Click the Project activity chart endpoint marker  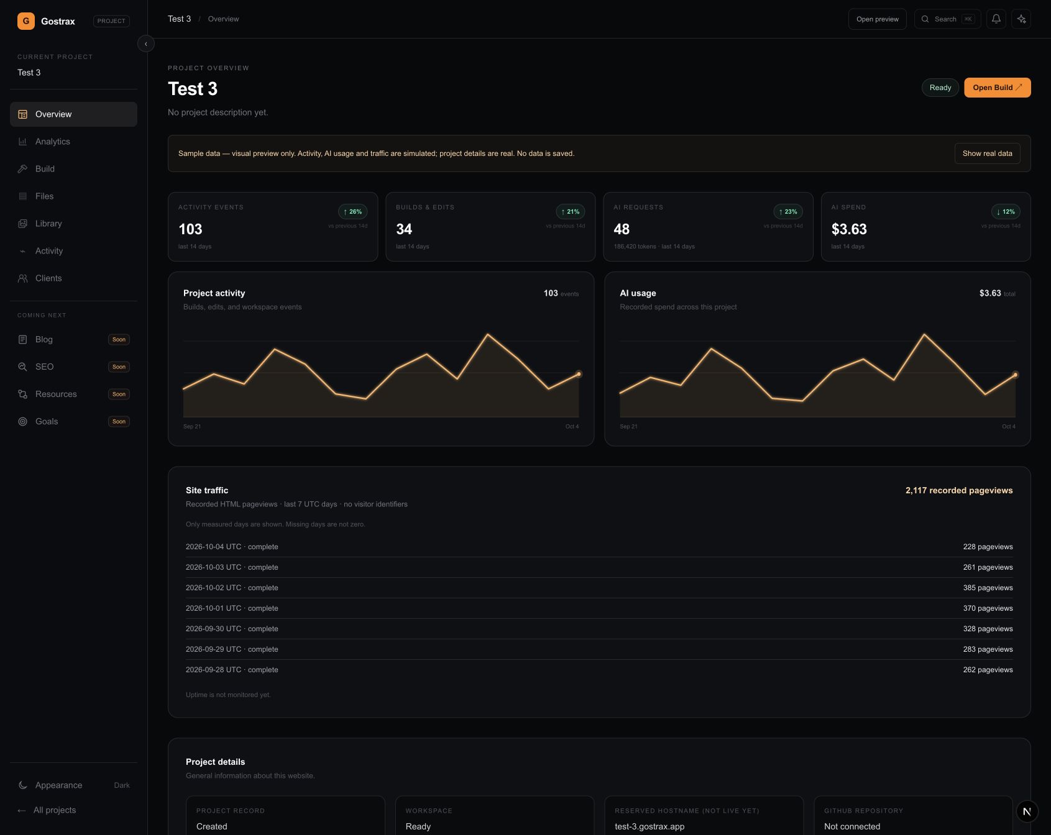[579, 374]
